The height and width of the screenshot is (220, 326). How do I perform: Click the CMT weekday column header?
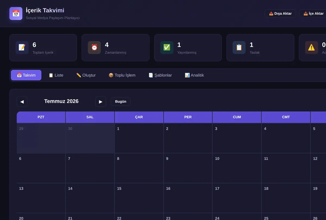point(286,117)
